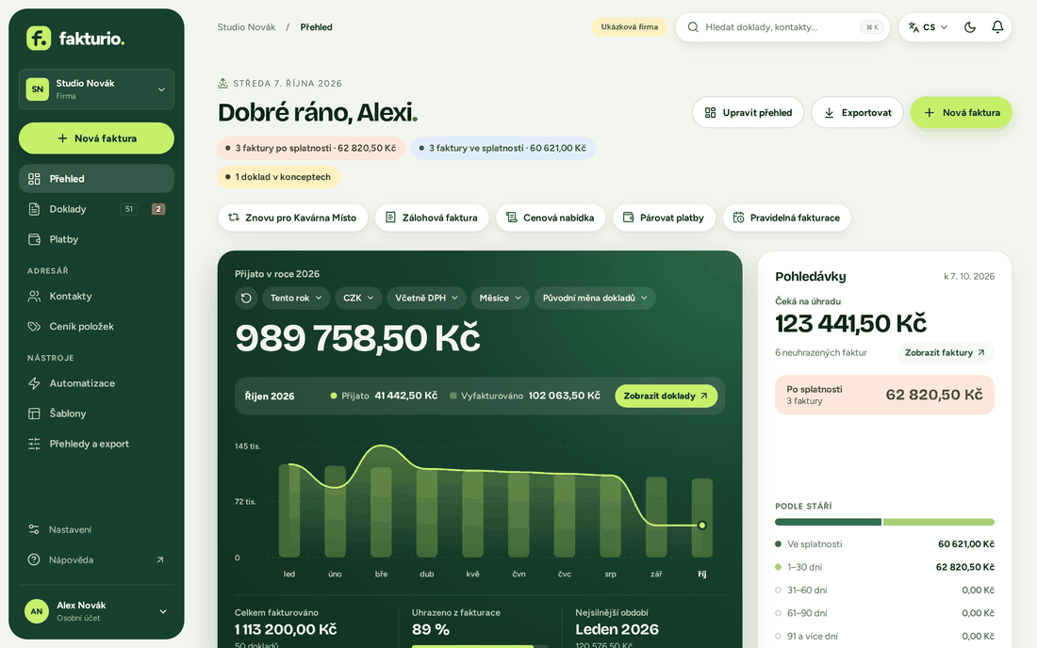This screenshot has width=1037, height=648.
Task: Click Exportovat button
Action: tap(857, 113)
